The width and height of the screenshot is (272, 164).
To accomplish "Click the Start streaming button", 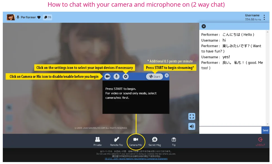I will [x=154, y=77].
